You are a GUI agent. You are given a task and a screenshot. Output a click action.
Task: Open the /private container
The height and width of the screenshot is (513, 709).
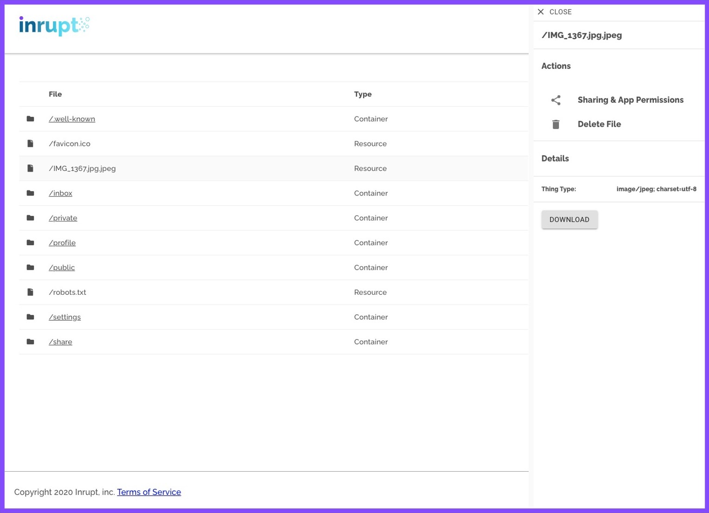tap(63, 218)
